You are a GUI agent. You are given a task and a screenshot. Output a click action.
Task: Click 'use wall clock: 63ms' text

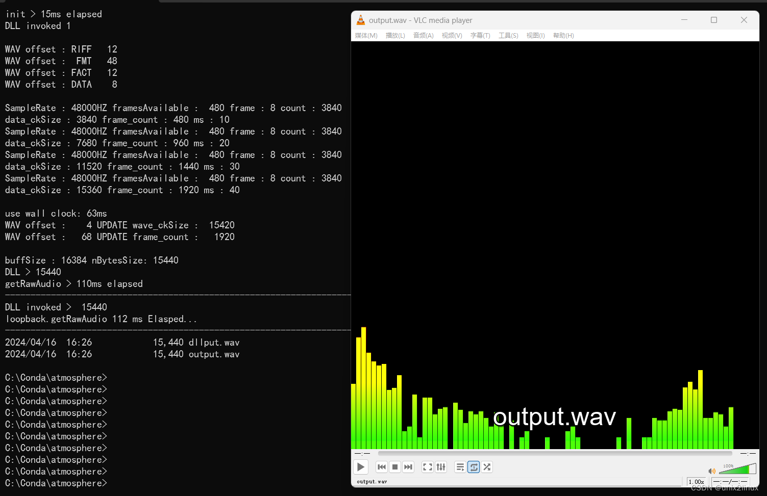coord(56,213)
